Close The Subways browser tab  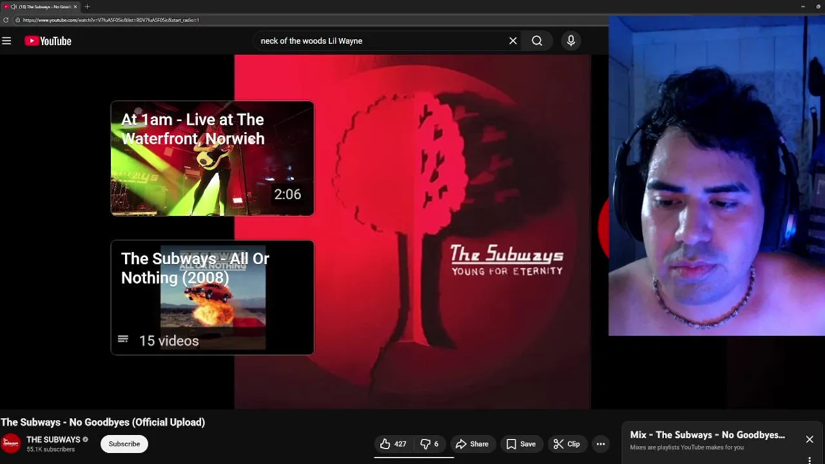75,6
